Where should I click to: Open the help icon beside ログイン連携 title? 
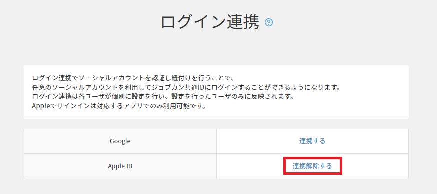click(x=269, y=22)
